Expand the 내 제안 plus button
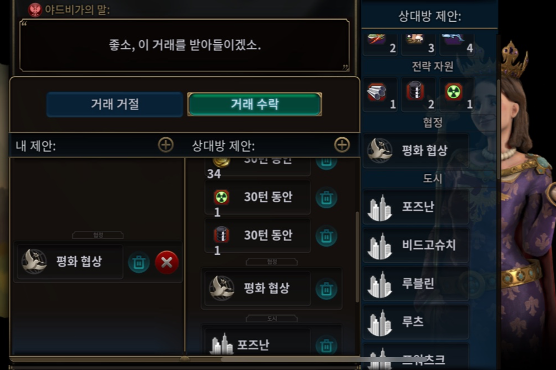This screenshot has height=370, width=556. [x=166, y=145]
